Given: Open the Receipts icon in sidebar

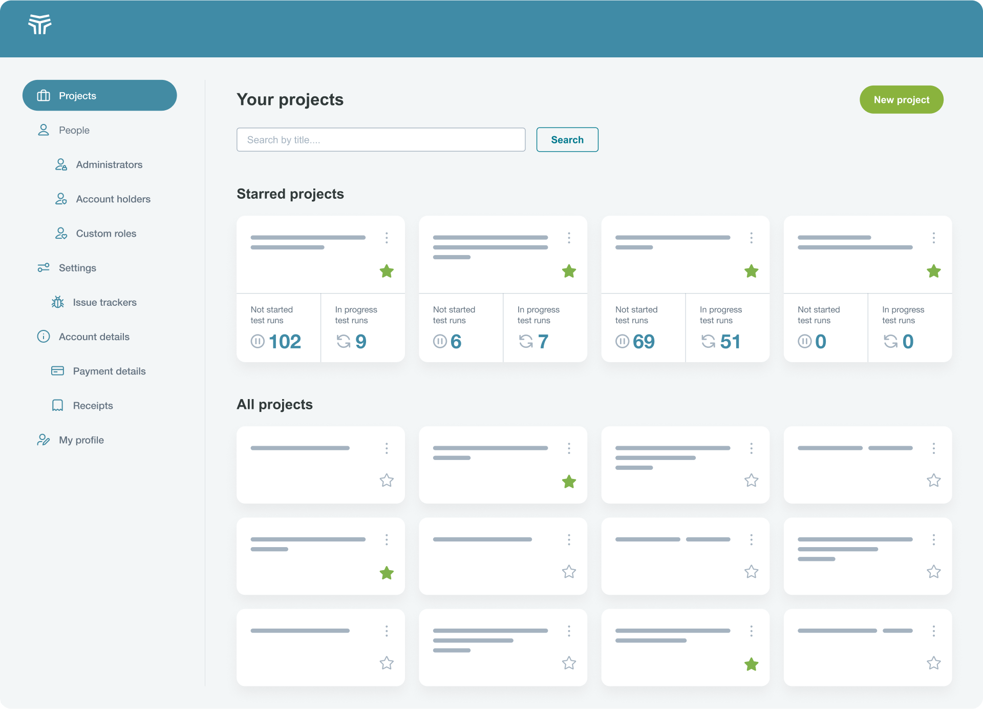Looking at the screenshot, I should pyautogui.click(x=57, y=405).
